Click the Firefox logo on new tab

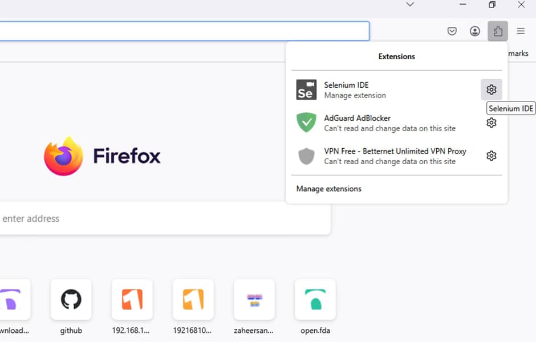pos(102,156)
